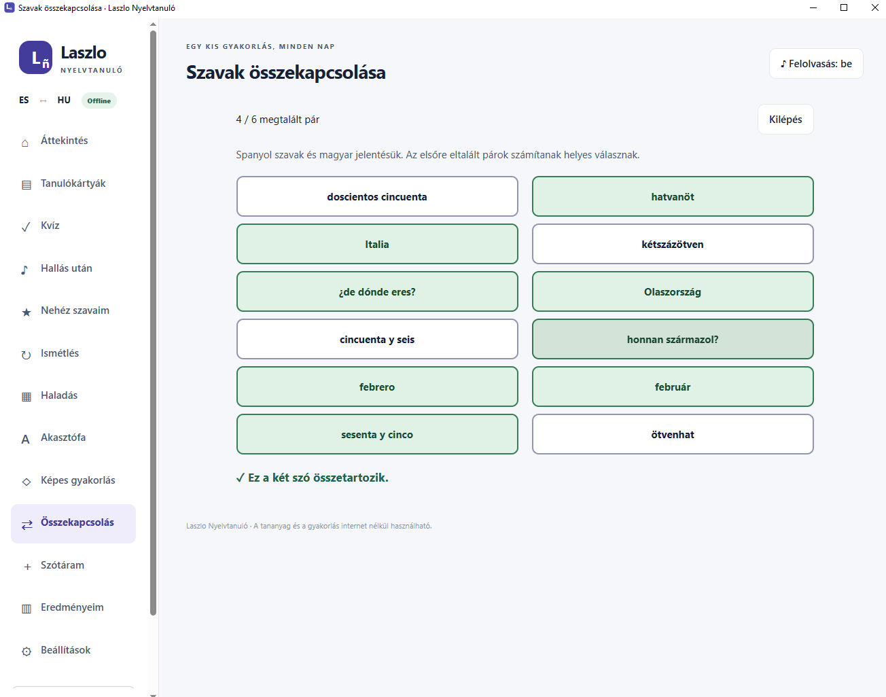Screen dimensions: 886x697
Task: Click the grid icon beside Haladás
Action: pyautogui.click(x=26, y=397)
